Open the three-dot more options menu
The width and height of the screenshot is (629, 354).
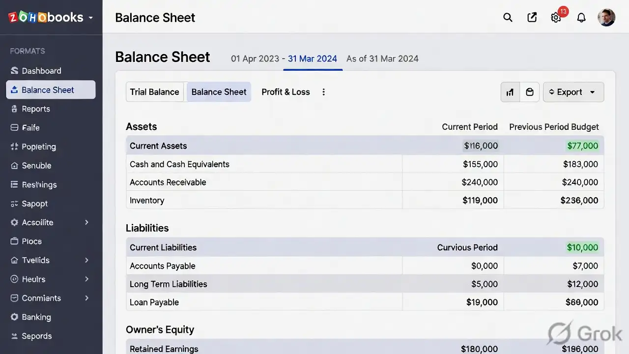click(x=323, y=92)
